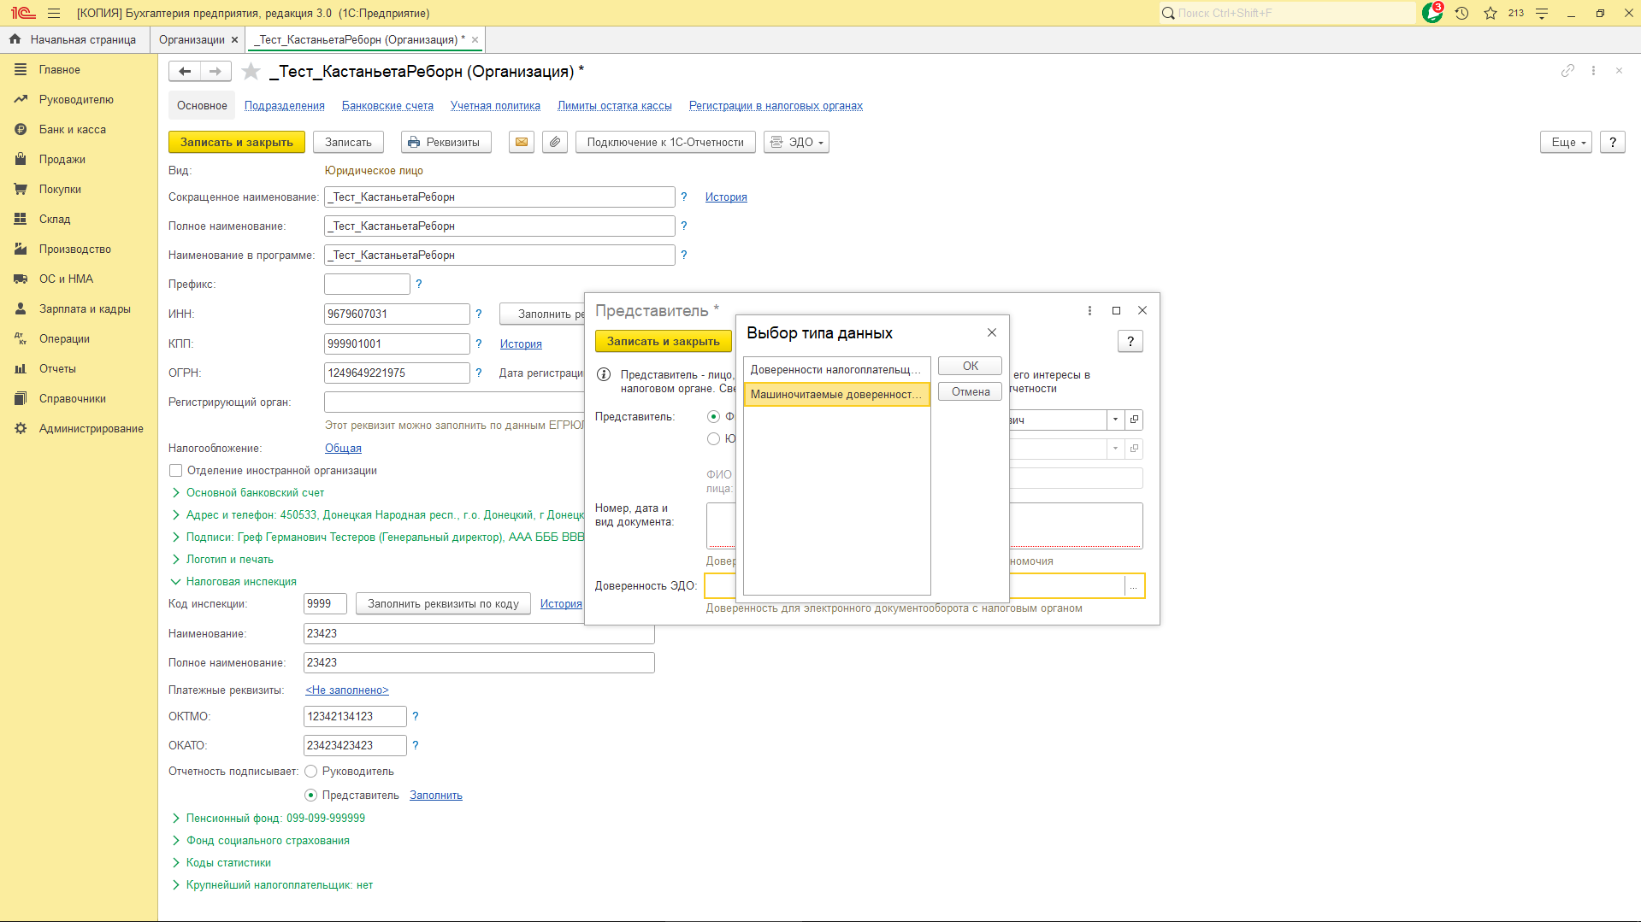Open the Лимиты остатка кассы tab
The image size is (1641, 922).
[x=615, y=105]
